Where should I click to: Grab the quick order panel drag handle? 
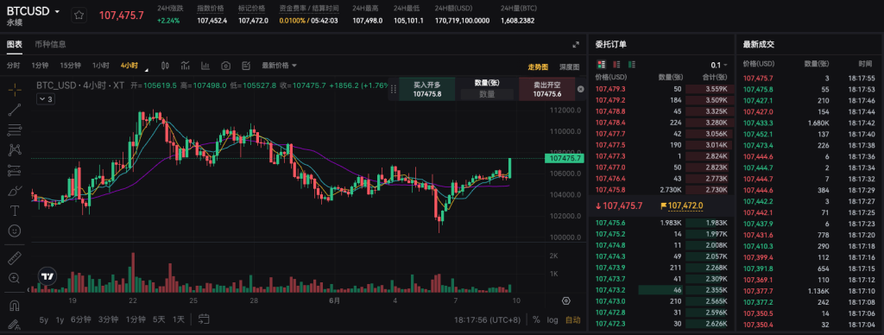coord(394,89)
